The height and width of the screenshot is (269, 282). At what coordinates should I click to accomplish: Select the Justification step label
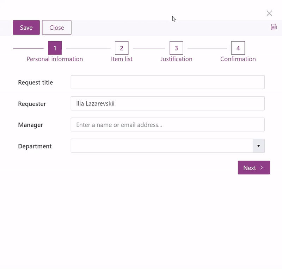click(x=176, y=59)
